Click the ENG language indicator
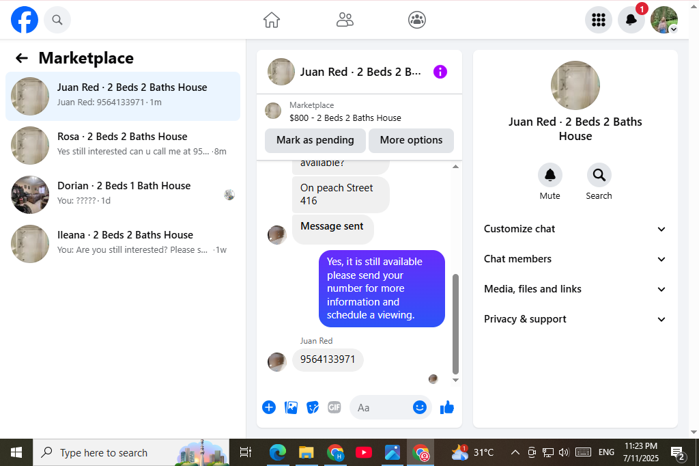This screenshot has width=699, height=466. pyautogui.click(x=606, y=452)
